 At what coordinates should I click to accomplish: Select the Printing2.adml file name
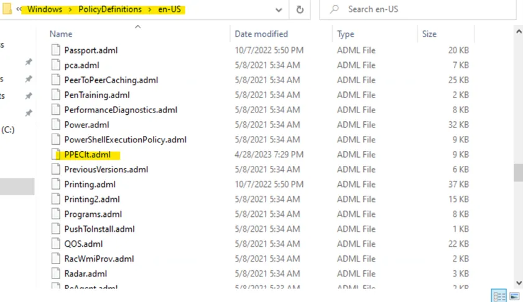(x=92, y=199)
